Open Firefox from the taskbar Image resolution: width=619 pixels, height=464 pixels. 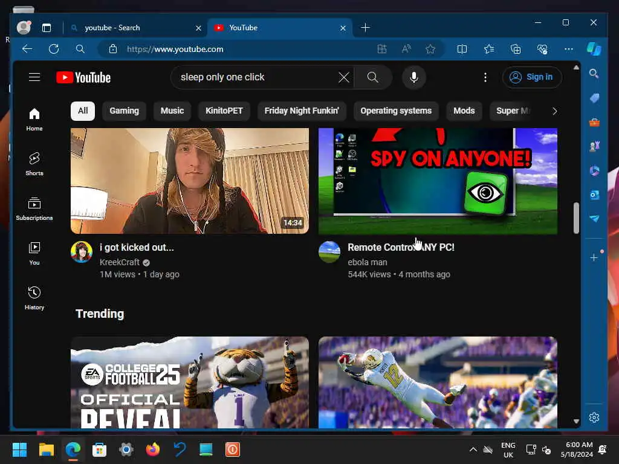pyautogui.click(x=153, y=449)
